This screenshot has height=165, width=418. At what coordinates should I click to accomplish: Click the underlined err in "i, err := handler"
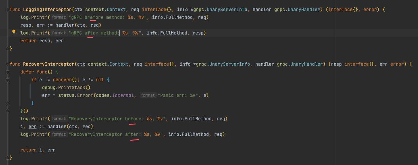click(x=32, y=127)
